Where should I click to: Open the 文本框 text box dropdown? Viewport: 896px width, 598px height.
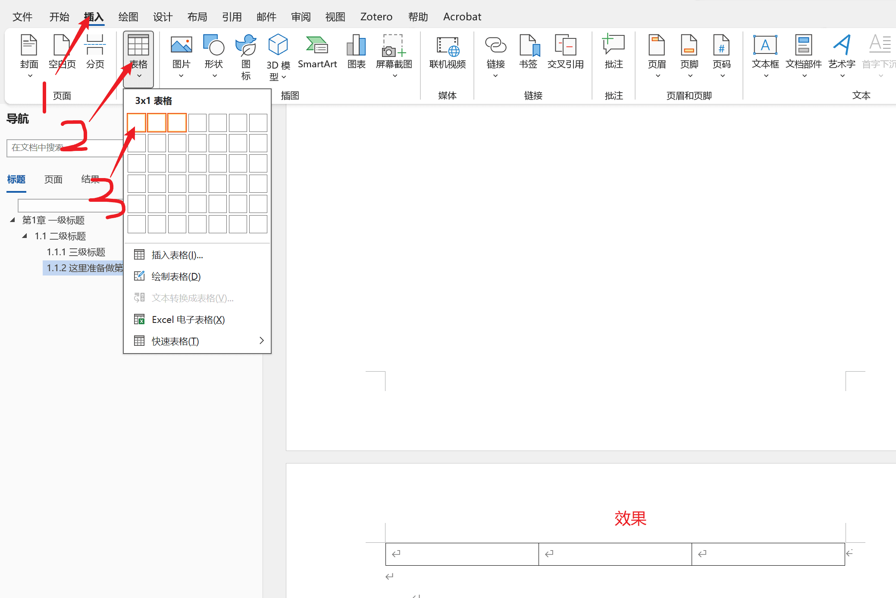pos(765,76)
